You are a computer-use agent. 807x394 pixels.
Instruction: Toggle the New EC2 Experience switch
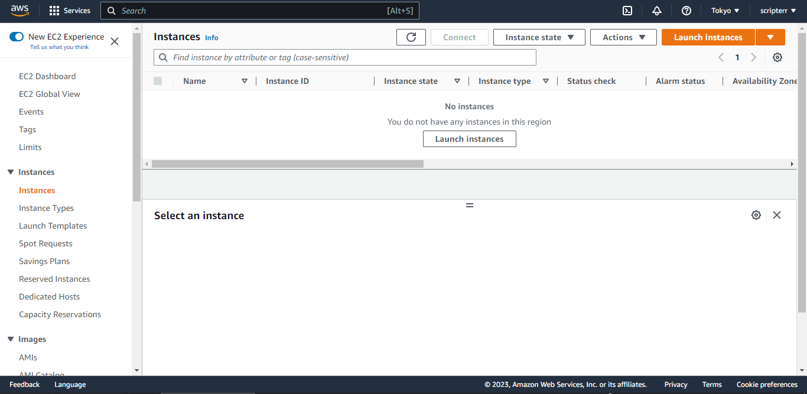point(17,37)
